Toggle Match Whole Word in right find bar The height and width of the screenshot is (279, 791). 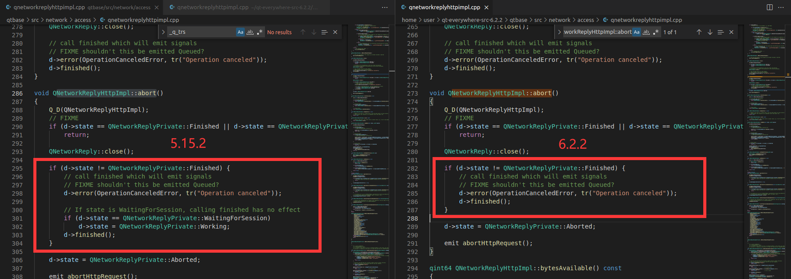pyautogui.click(x=646, y=32)
